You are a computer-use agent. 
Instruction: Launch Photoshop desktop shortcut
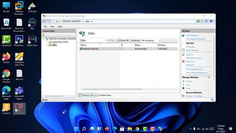19,41
